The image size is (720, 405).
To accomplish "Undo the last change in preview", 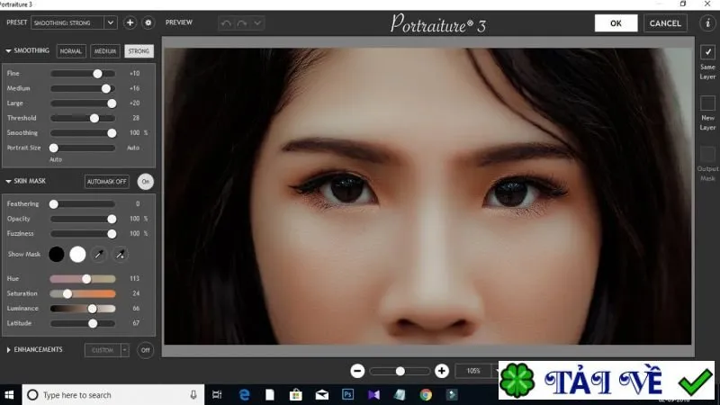I will click(x=226, y=23).
